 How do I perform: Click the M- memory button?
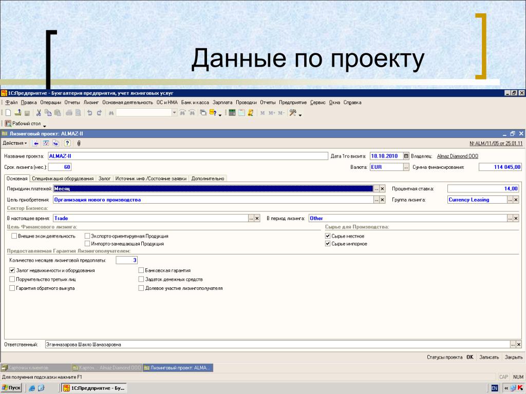coord(281,113)
